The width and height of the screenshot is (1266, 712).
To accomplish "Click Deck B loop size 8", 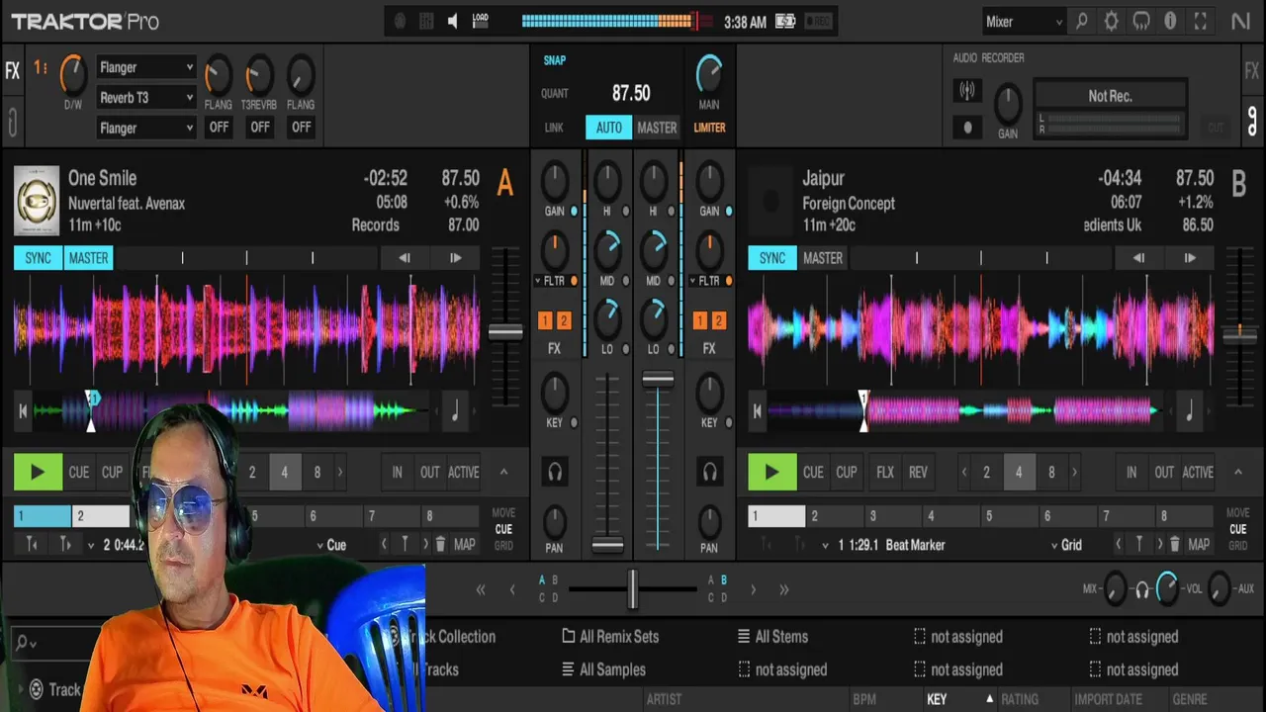I will (1051, 473).
